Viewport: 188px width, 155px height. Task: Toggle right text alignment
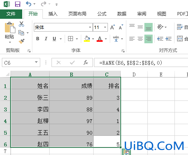tap(149, 39)
